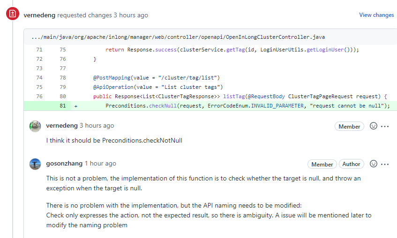
Task: Click old line number 71 in the diff
Action: [39, 50]
